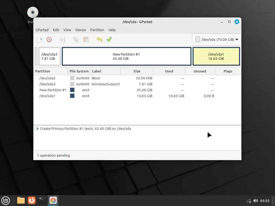Click gray file system swatch for /dev/sda2
The width and height of the screenshot is (275, 206).
point(72,78)
